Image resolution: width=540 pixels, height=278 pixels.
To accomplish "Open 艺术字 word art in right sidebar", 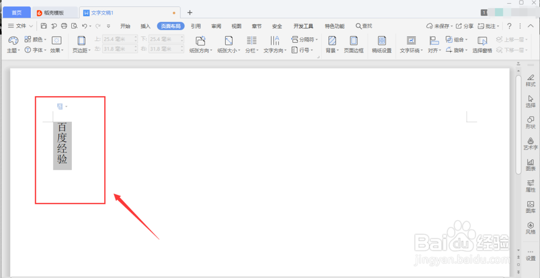I will click(530, 144).
